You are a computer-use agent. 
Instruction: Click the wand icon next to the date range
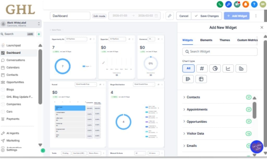(169, 16)
